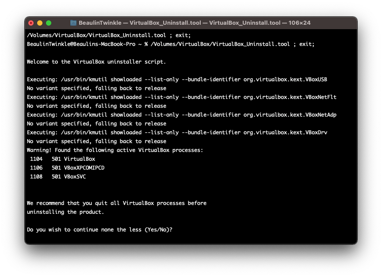Click the 'Do you wish to continue' prompt

click(99, 230)
